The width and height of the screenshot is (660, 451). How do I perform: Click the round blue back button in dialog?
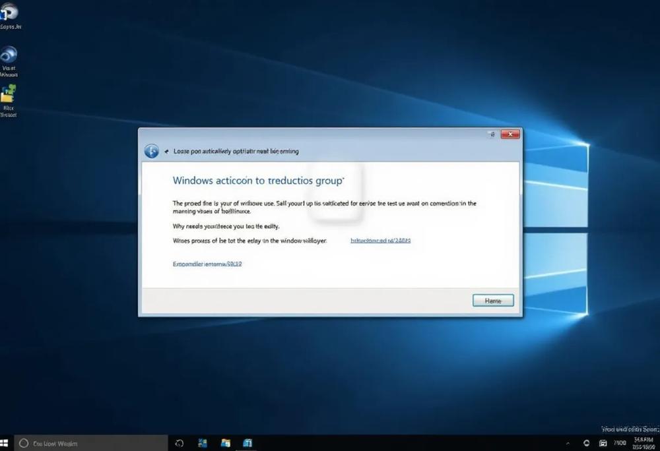[152, 151]
